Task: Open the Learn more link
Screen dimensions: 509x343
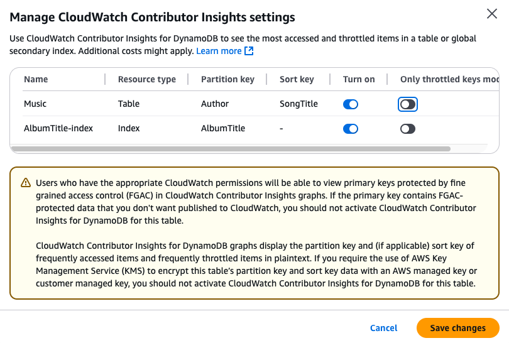Action: click(x=219, y=51)
